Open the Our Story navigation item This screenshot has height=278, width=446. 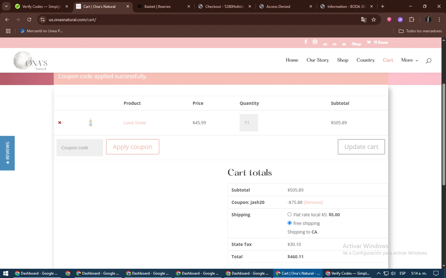tap(318, 60)
